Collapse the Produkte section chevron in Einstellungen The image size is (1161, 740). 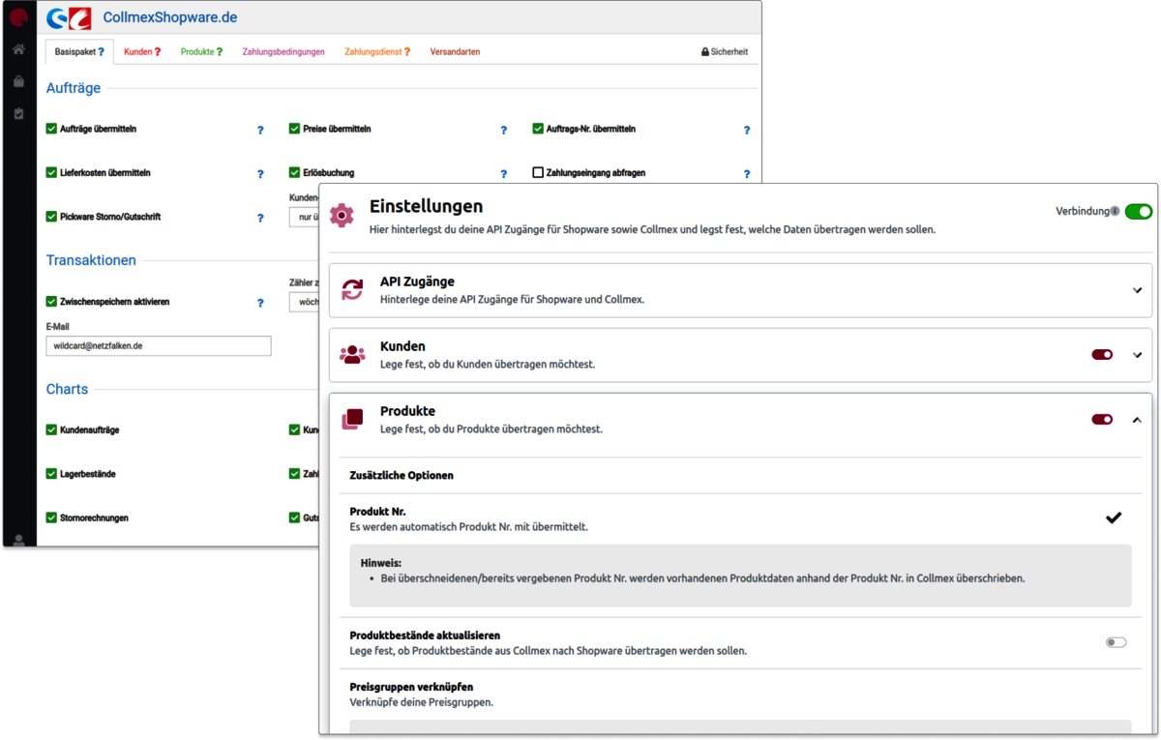coord(1138,420)
